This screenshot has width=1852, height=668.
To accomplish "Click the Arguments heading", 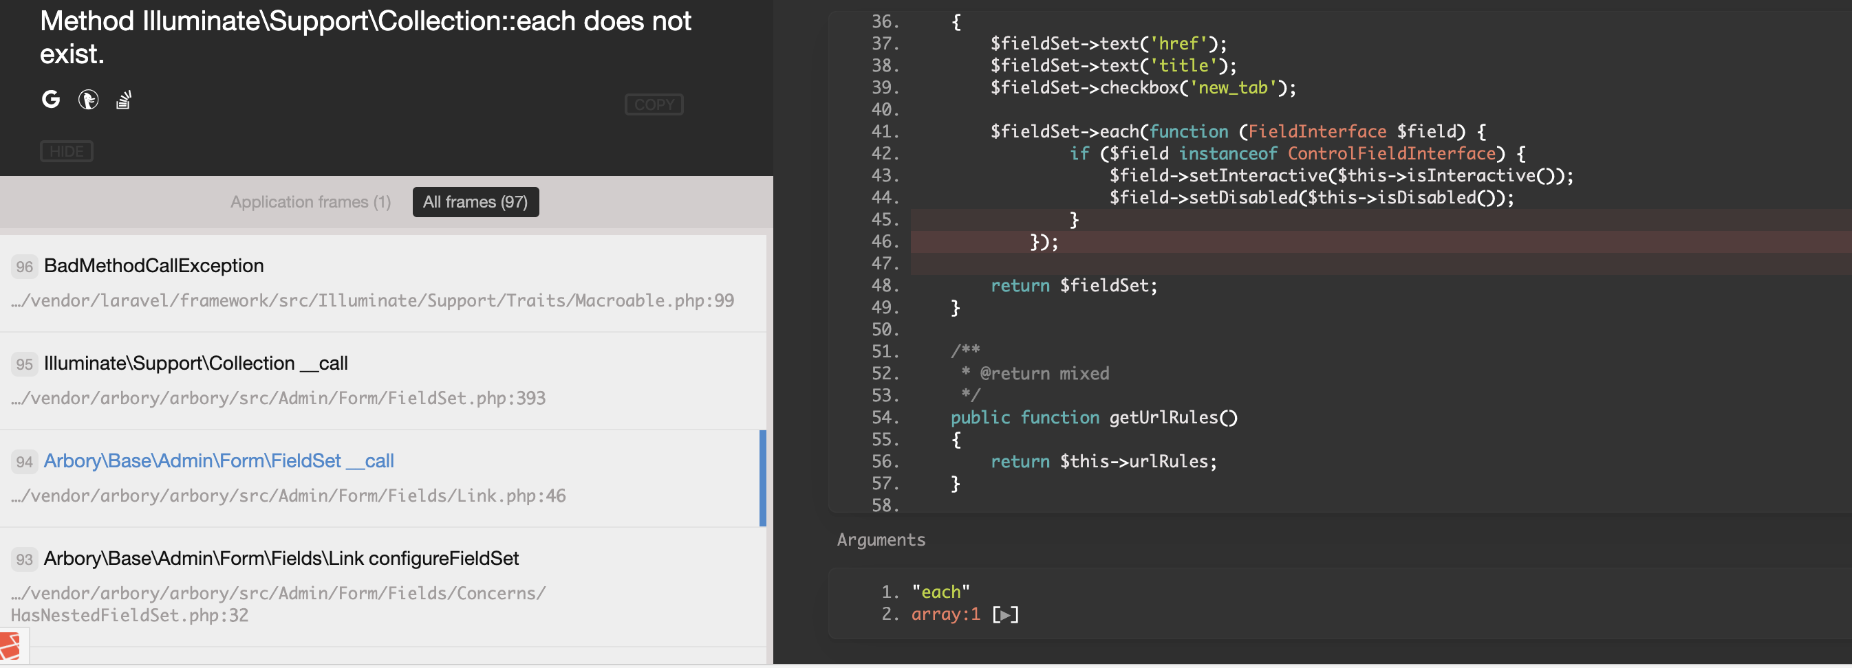I will tap(881, 539).
